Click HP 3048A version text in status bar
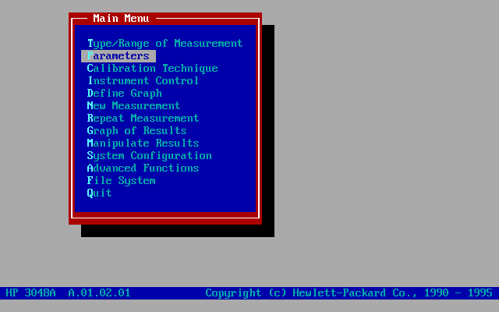This screenshot has width=499, height=312. pyautogui.click(x=68, y=293)
